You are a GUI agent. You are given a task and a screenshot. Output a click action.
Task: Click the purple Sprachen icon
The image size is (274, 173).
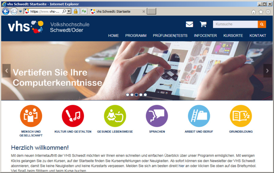(157, 116)
